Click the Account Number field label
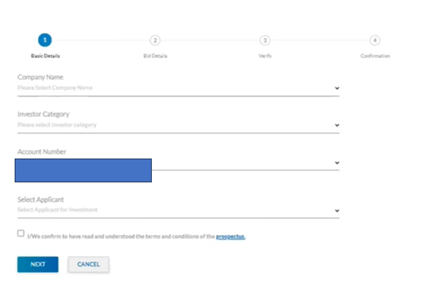 point(42,151)
